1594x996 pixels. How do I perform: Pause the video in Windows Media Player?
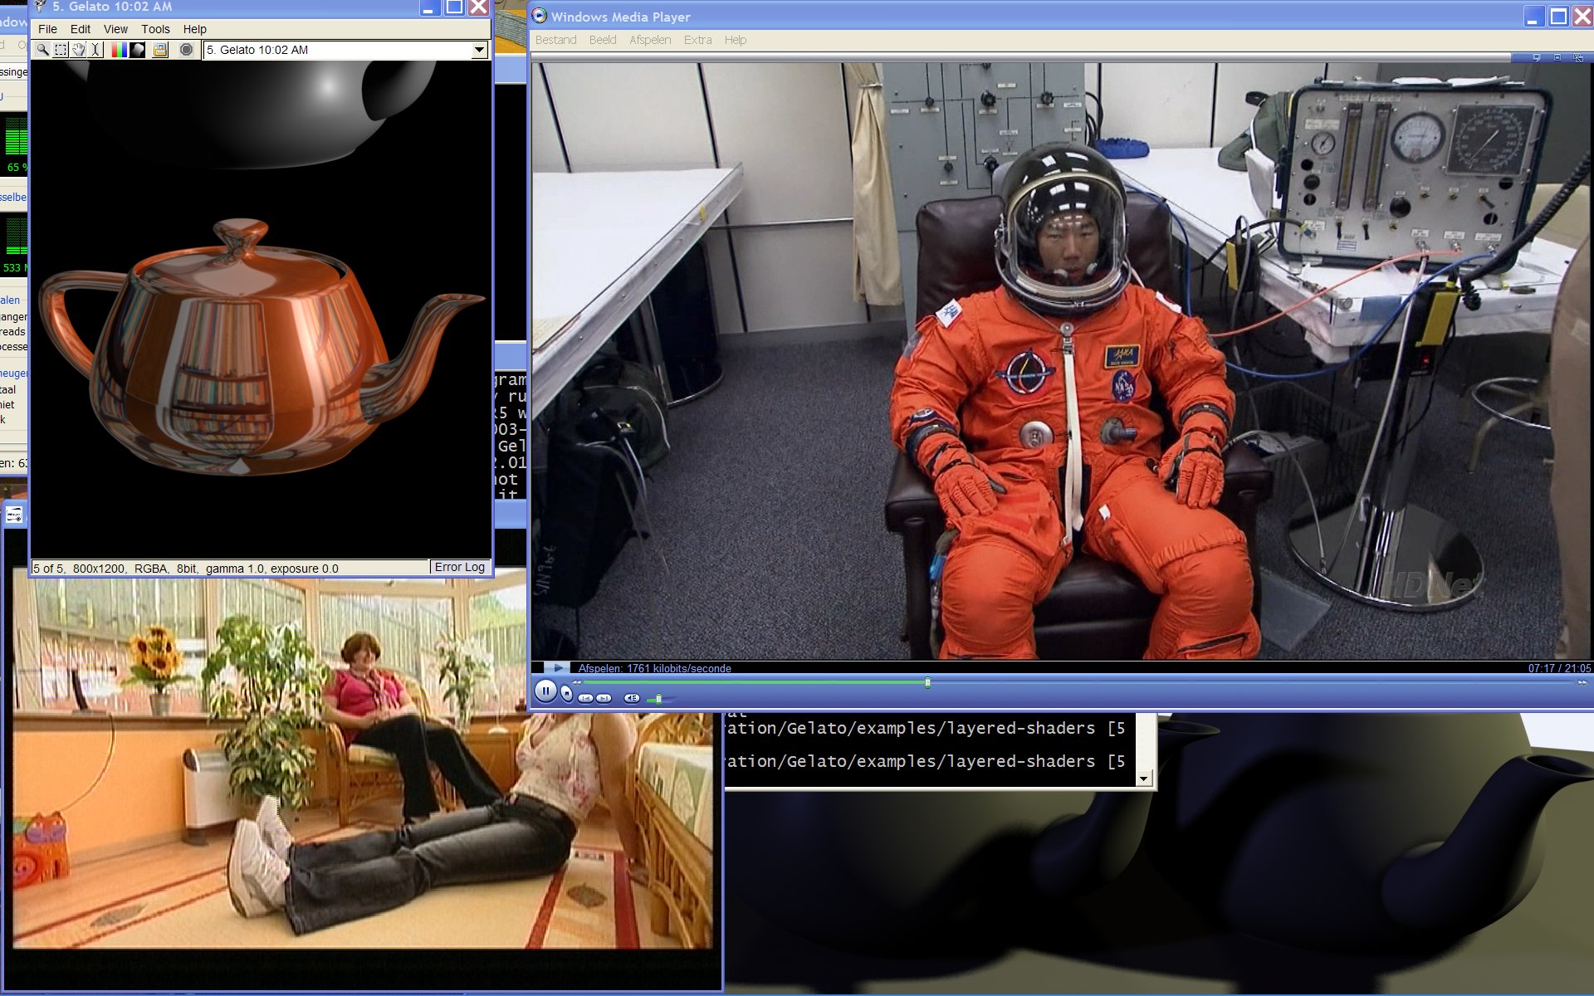(x=545, y=691)
